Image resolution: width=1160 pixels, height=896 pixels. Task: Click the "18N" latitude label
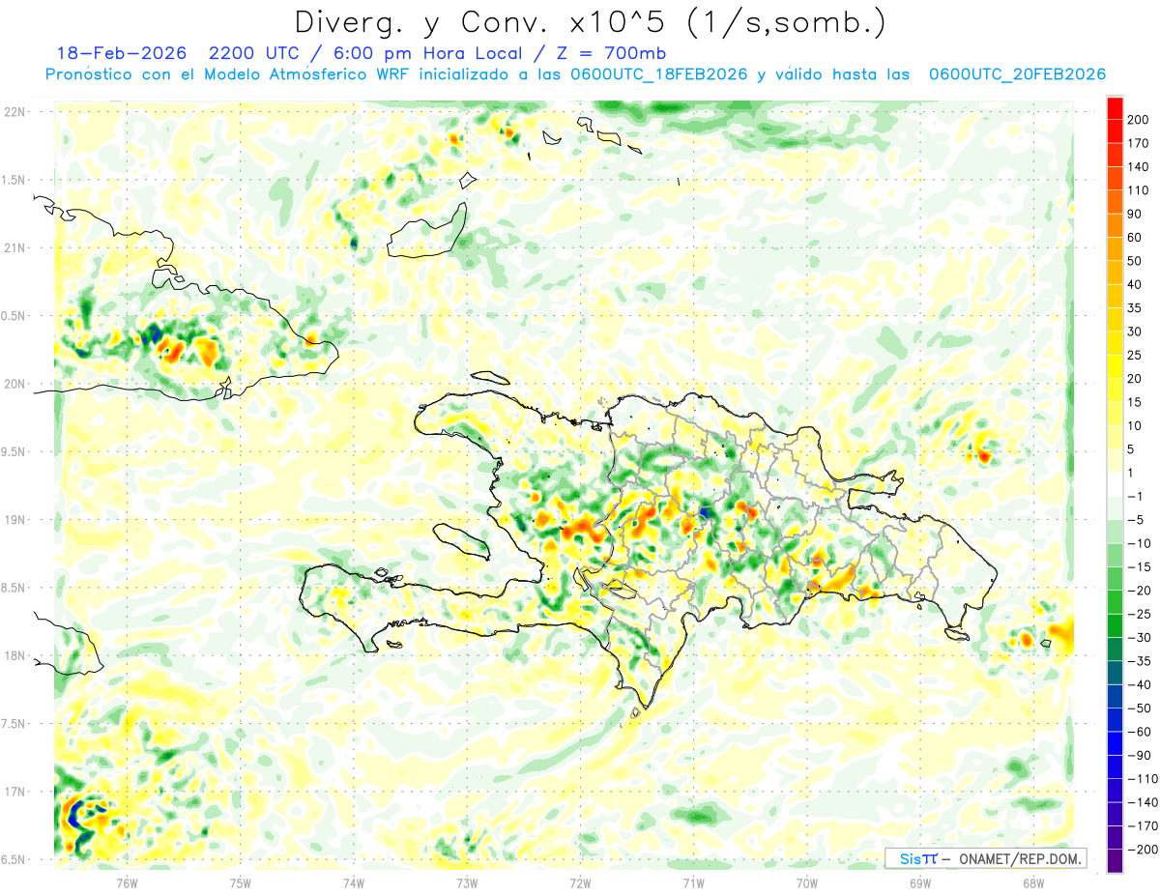click(x=15, y=655)
